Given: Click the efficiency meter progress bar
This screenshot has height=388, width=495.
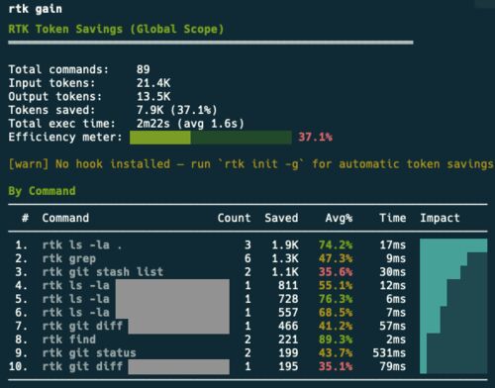Looking at the screenshot, I should click(211, 138).
